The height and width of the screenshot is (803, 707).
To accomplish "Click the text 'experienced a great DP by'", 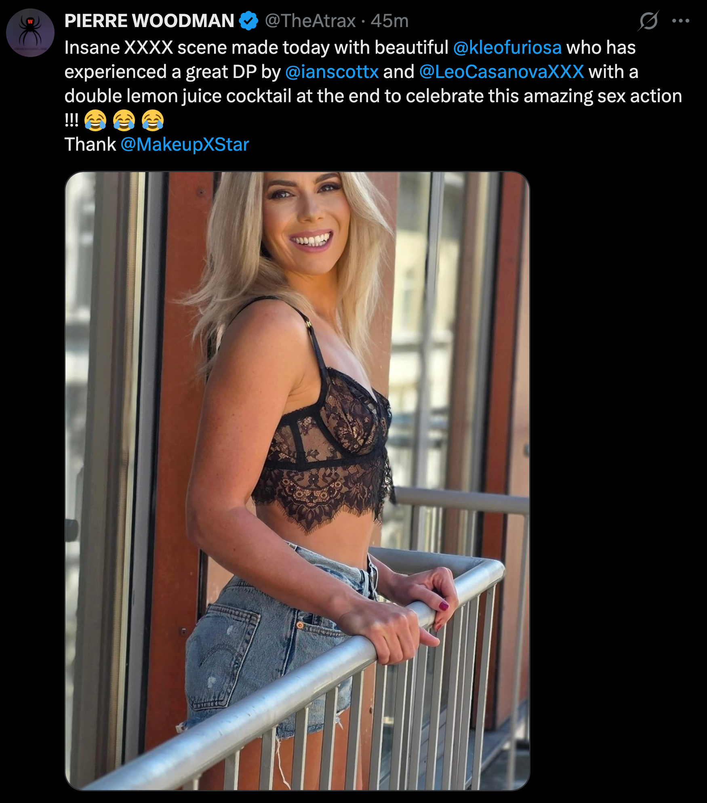I will click(173, 72).
